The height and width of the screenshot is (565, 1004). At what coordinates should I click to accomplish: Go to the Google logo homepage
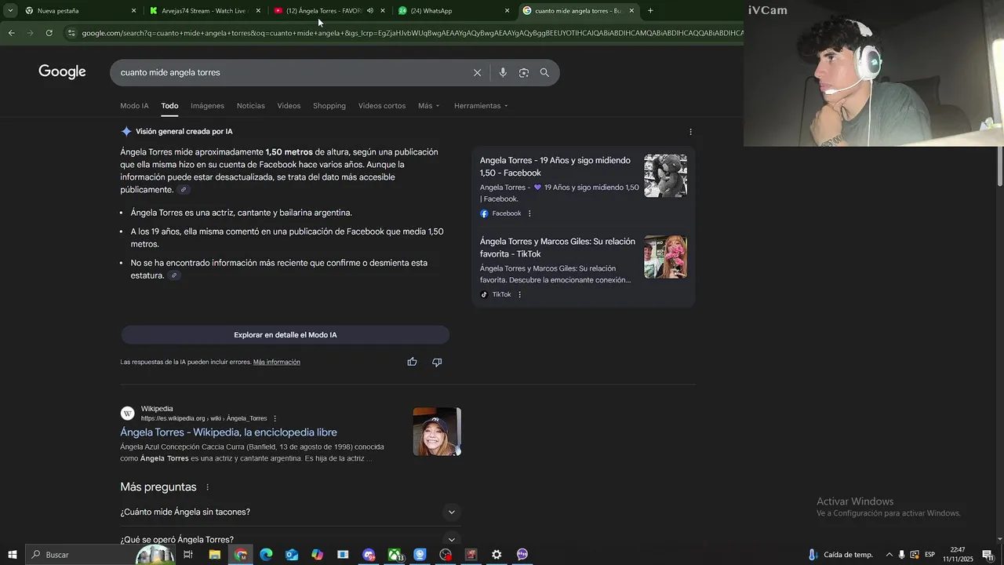point(62,72)
